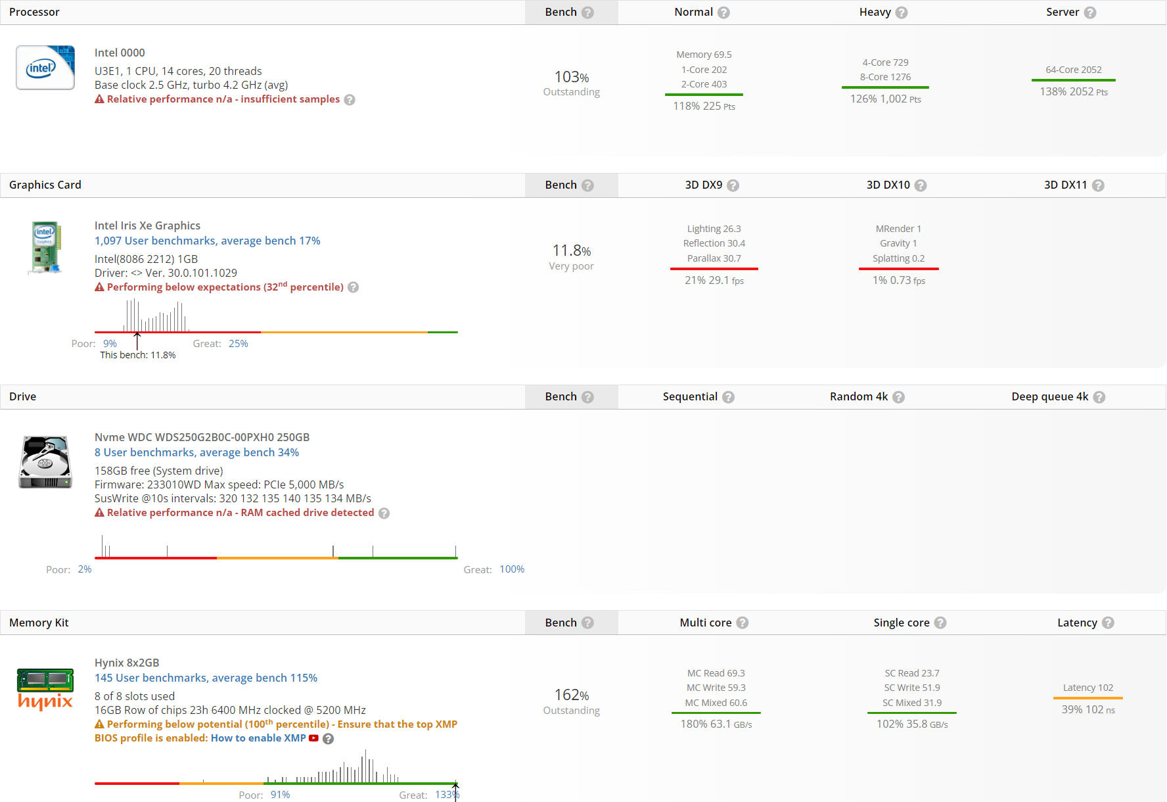Viewport: 1167px width, 802px height.
Task: Click memory Poor 91% value
Action: click(281, 795)
